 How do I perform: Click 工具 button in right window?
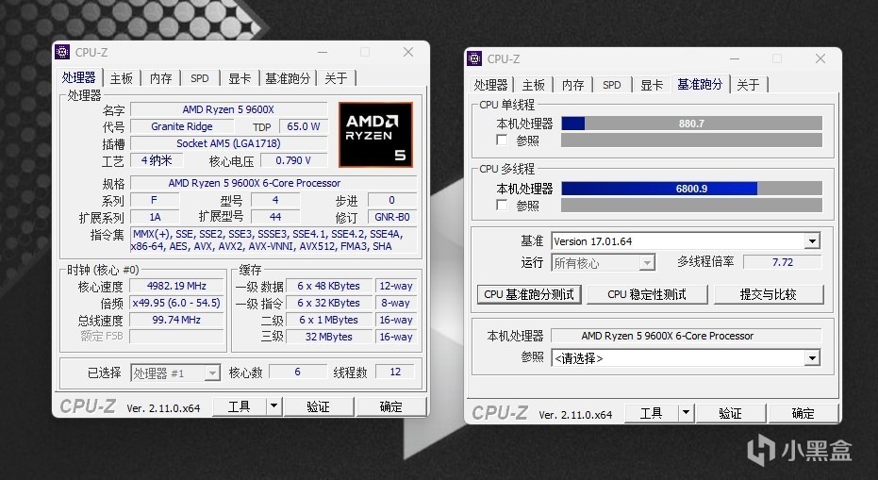[652, 413]
